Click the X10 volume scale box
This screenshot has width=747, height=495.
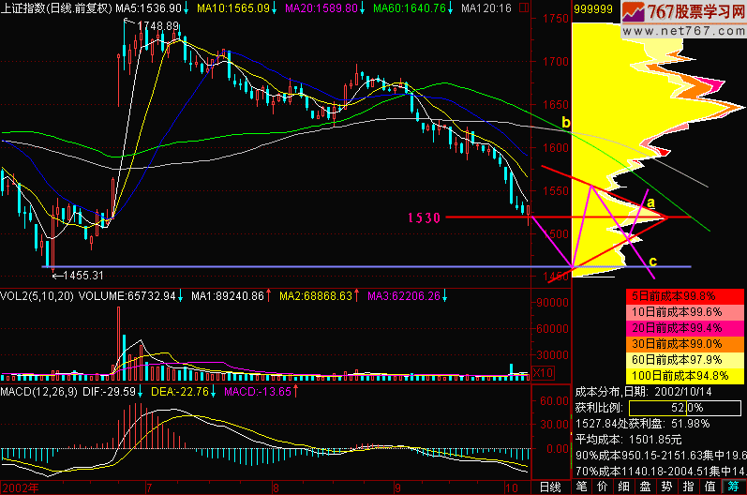coord(541,374)
